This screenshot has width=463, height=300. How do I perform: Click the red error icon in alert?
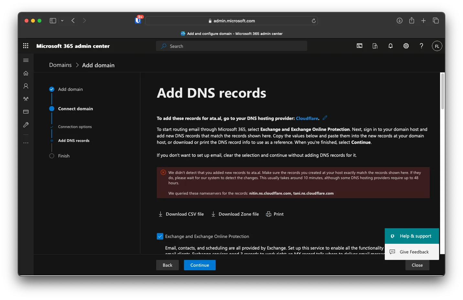(163, 172)
